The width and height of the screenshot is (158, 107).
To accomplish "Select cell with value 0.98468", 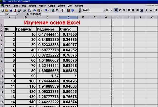I will 68,71.
